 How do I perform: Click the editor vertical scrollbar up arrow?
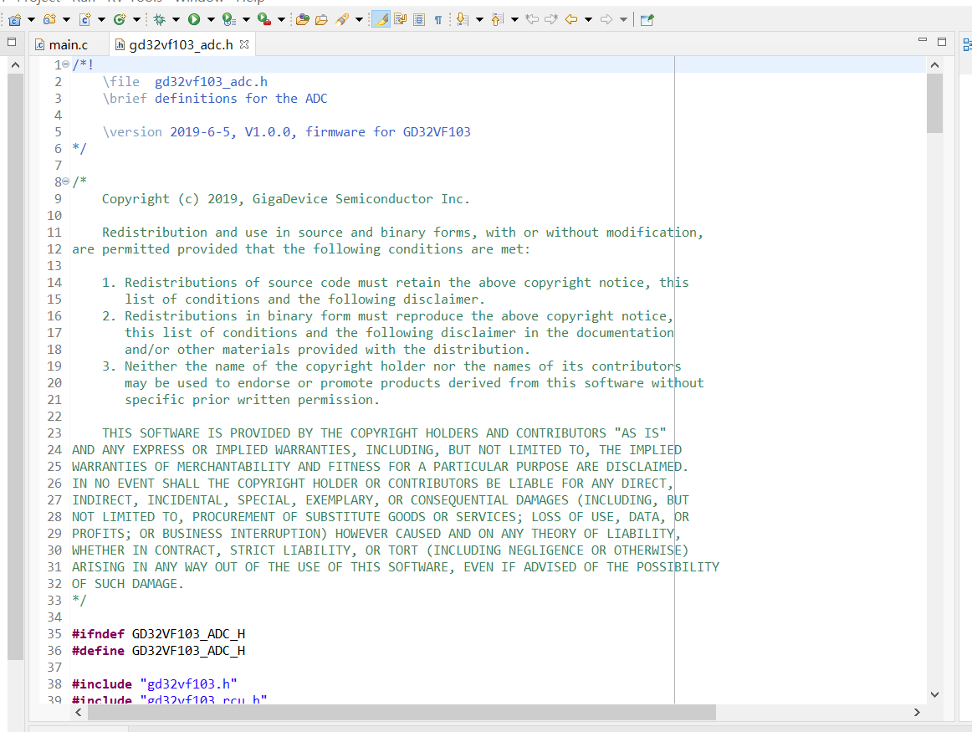pos(935,64)
